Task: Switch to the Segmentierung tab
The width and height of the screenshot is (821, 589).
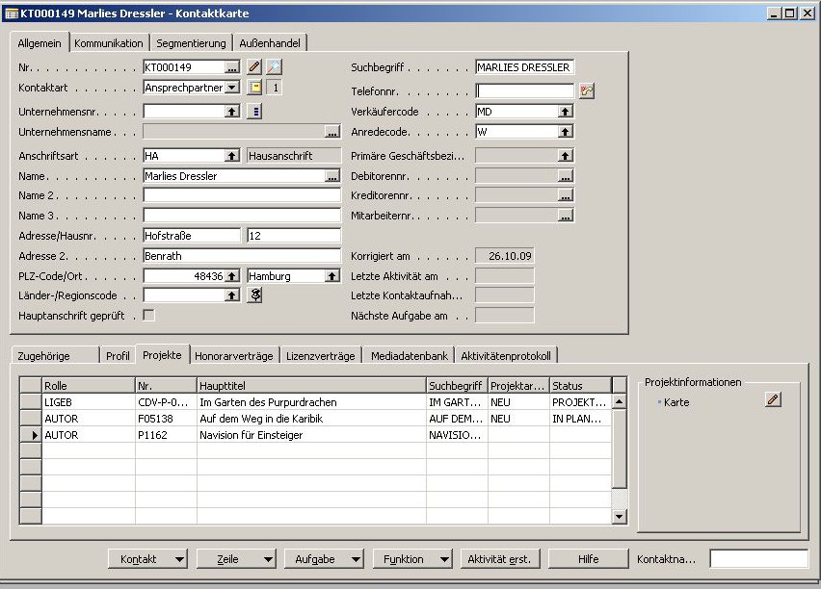Action: tap(191, 43)
